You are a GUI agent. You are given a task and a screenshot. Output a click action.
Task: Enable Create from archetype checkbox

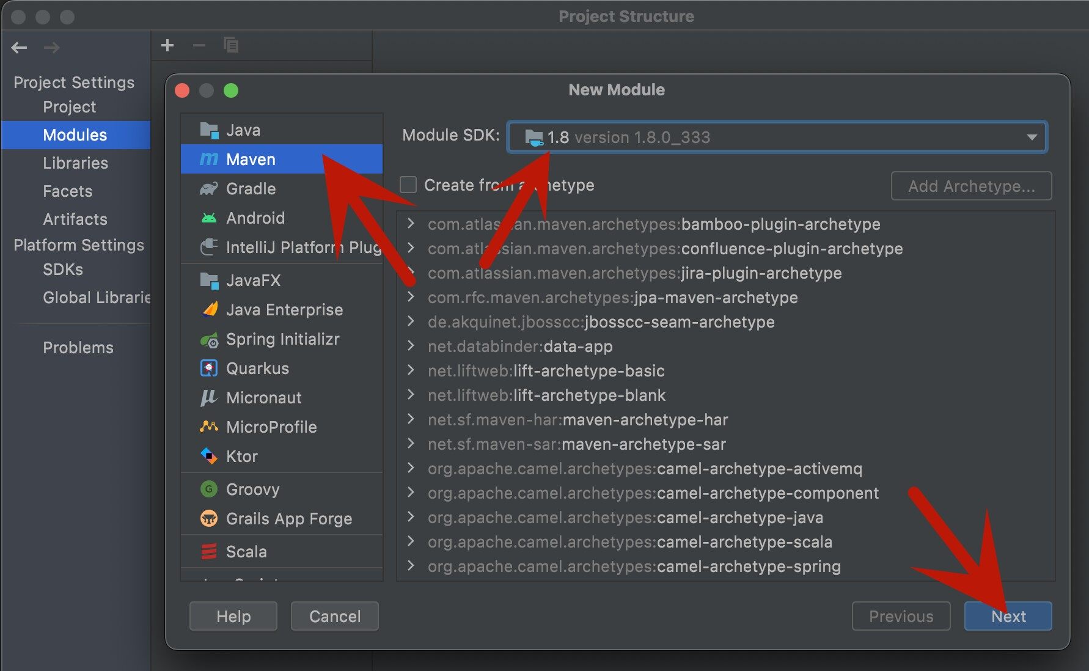tap(408, 185)
